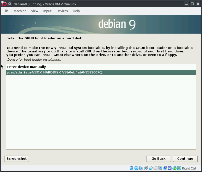Click the mouse integration status icon
202x172 pixels.
174,168
